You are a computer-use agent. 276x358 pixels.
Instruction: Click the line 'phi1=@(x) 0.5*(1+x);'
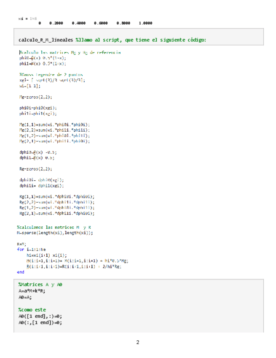[x=43, y=64]
